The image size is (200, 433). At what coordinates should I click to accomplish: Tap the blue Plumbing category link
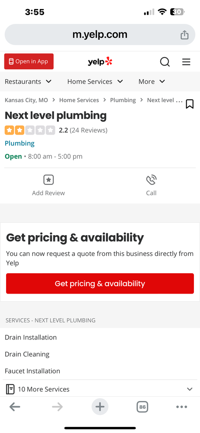19,143
